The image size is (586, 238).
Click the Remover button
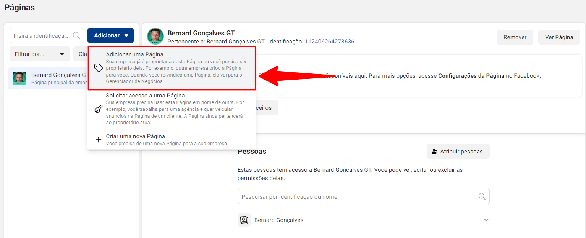coord(515,37)
